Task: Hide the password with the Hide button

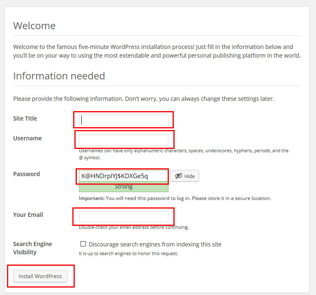Action: tap(185, 176)
